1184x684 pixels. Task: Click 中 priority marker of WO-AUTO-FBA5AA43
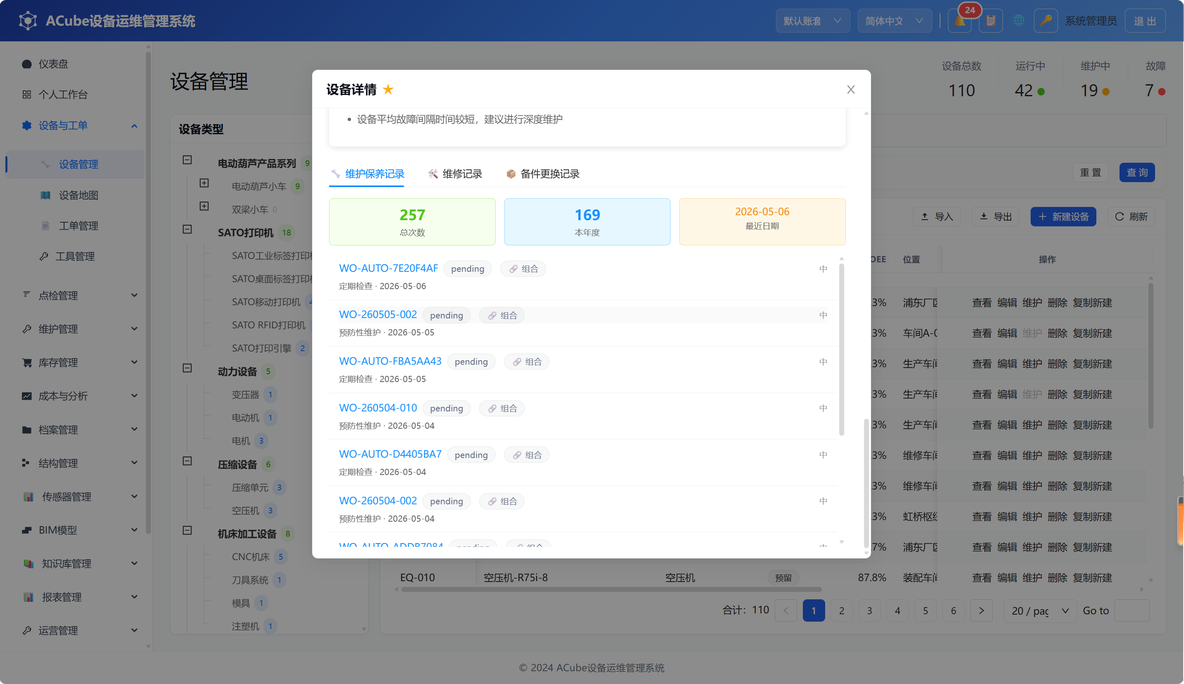(823, 361)
